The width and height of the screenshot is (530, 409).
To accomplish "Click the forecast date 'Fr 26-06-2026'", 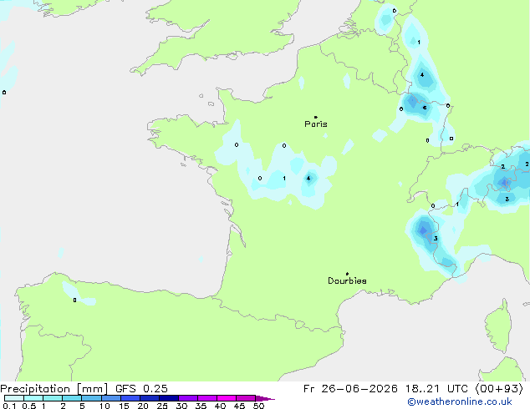I will click(350, 389).
